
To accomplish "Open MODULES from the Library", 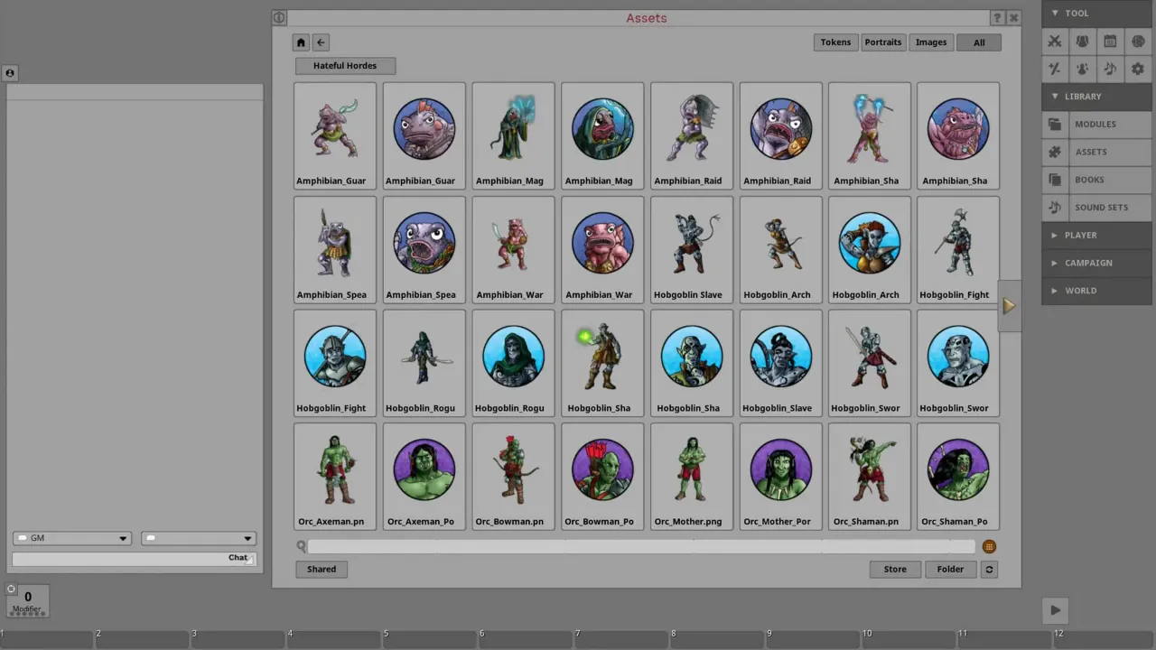I will click(1109, 125).
